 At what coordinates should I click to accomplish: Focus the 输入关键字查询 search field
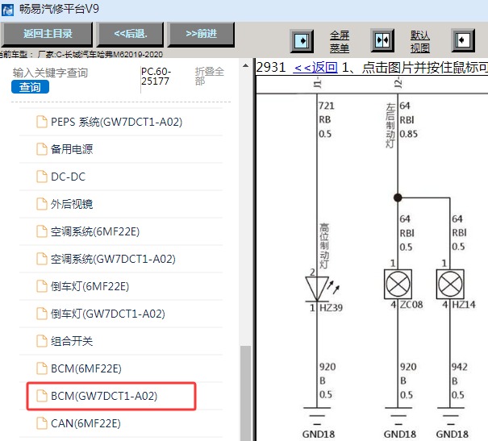coord(75,73)
